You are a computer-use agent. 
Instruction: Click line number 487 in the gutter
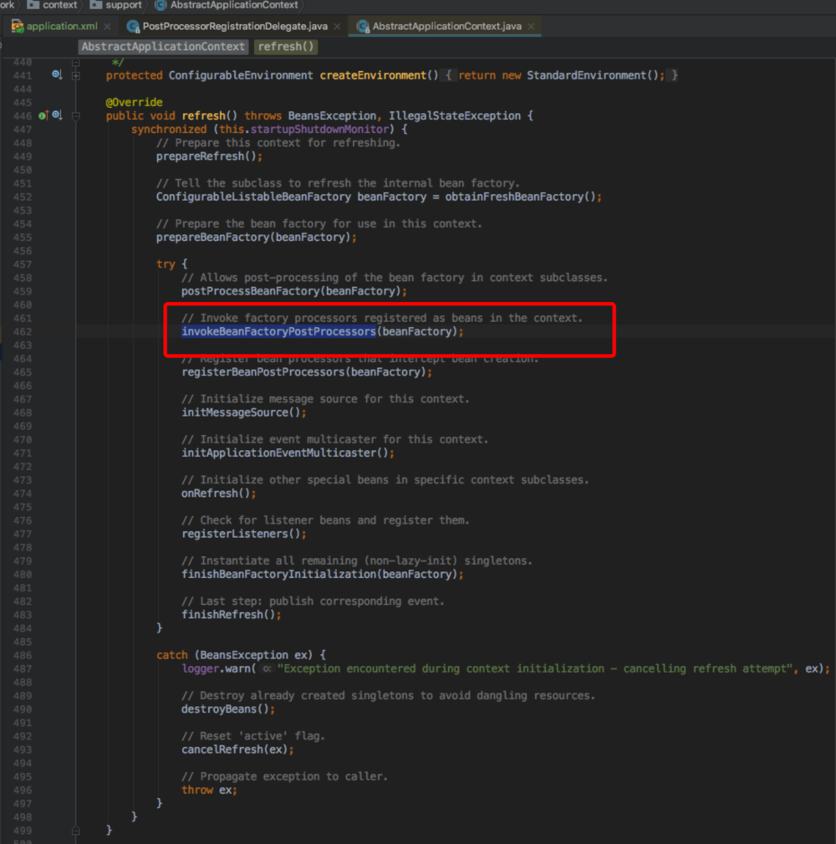pyautogui.click(x=23, y=668)
